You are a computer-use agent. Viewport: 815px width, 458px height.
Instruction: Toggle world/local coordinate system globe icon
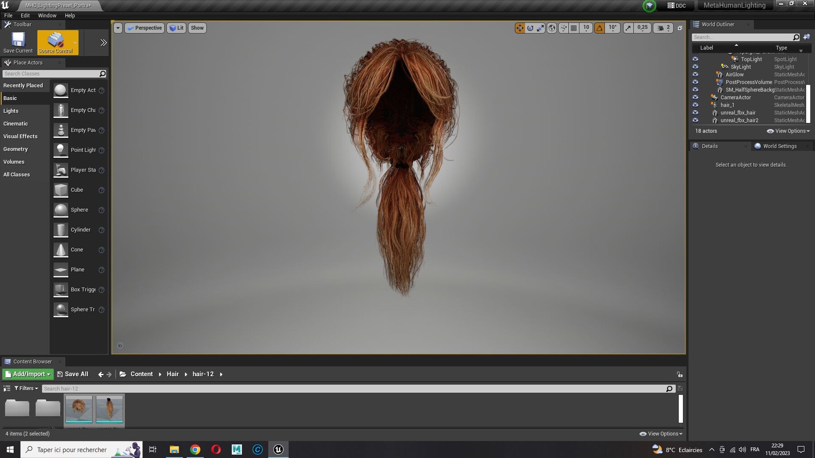tap(552, 28)
